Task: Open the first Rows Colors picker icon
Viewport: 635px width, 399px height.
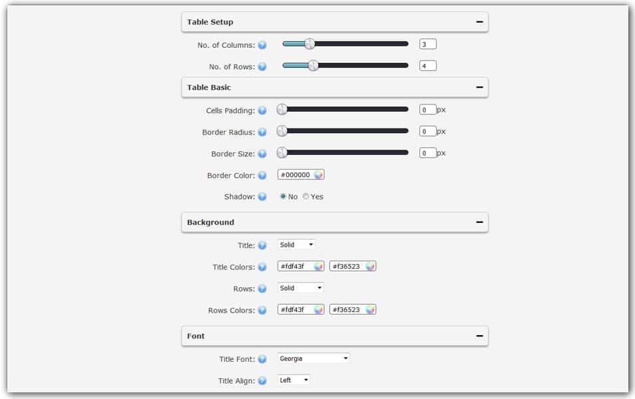Action: [x=317, y=309]
